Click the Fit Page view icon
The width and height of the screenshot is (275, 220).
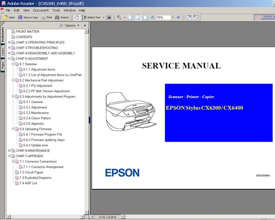(138, 17)
